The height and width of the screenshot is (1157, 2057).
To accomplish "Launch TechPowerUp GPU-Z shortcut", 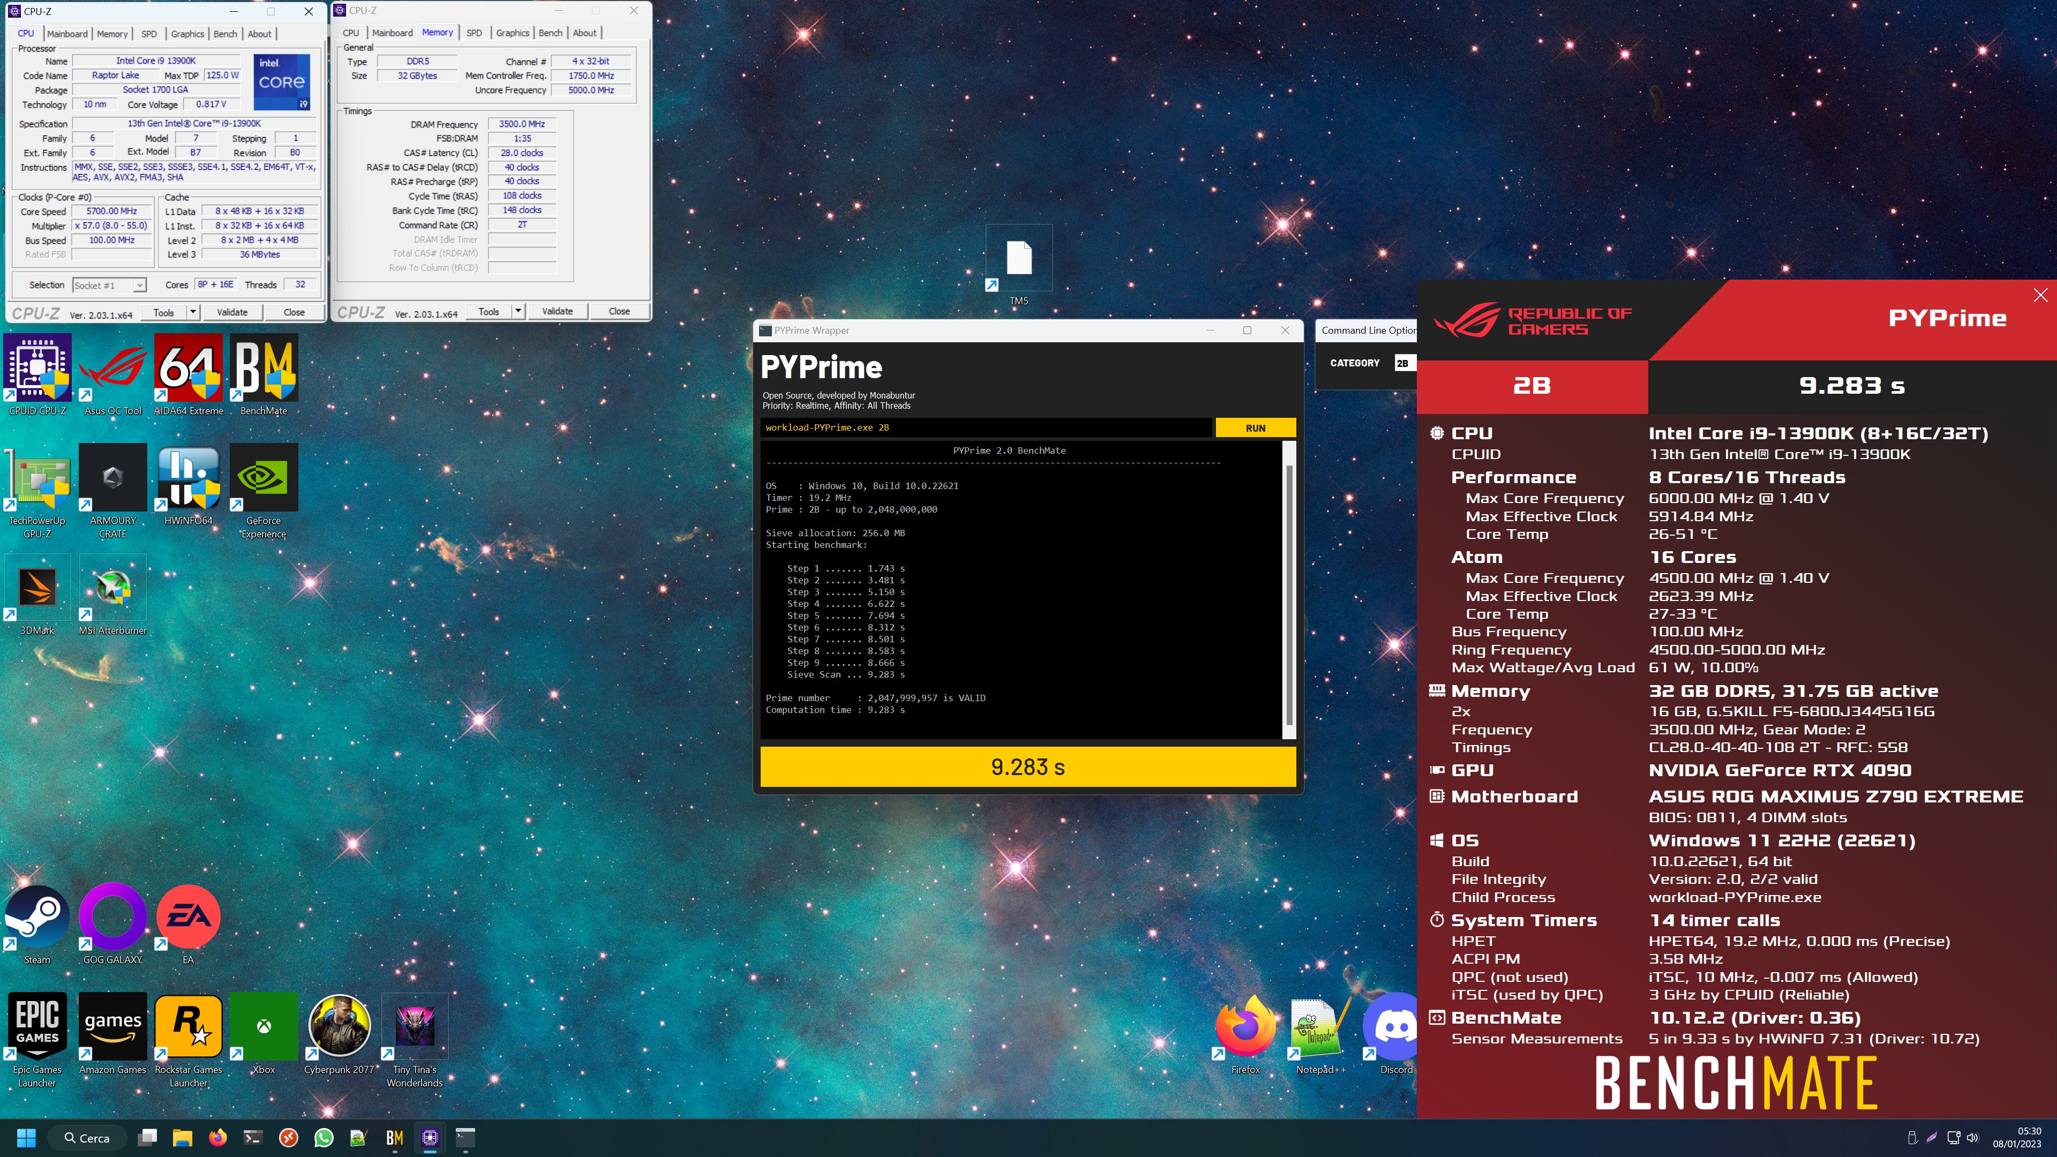I will (37, 491).
